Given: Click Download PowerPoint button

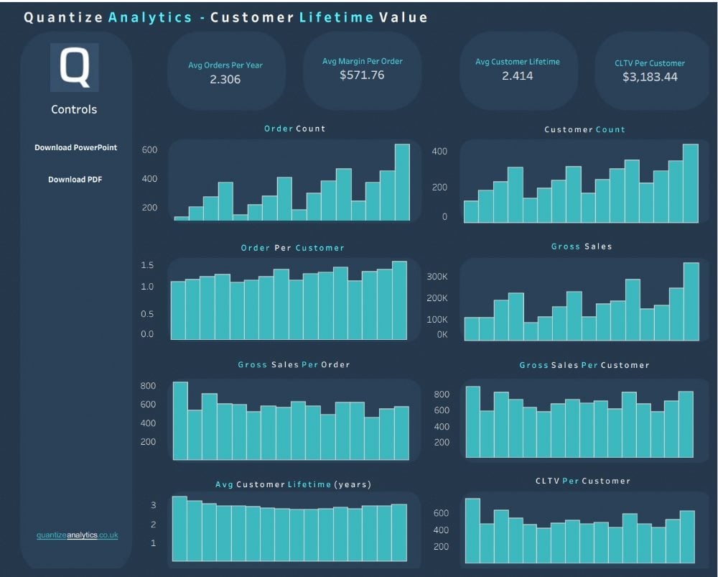Looking at the screenshot, I should (75, 147).
